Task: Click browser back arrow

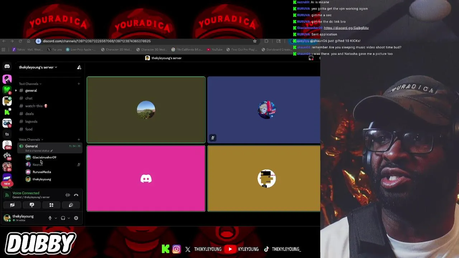Action: (3, 41)
